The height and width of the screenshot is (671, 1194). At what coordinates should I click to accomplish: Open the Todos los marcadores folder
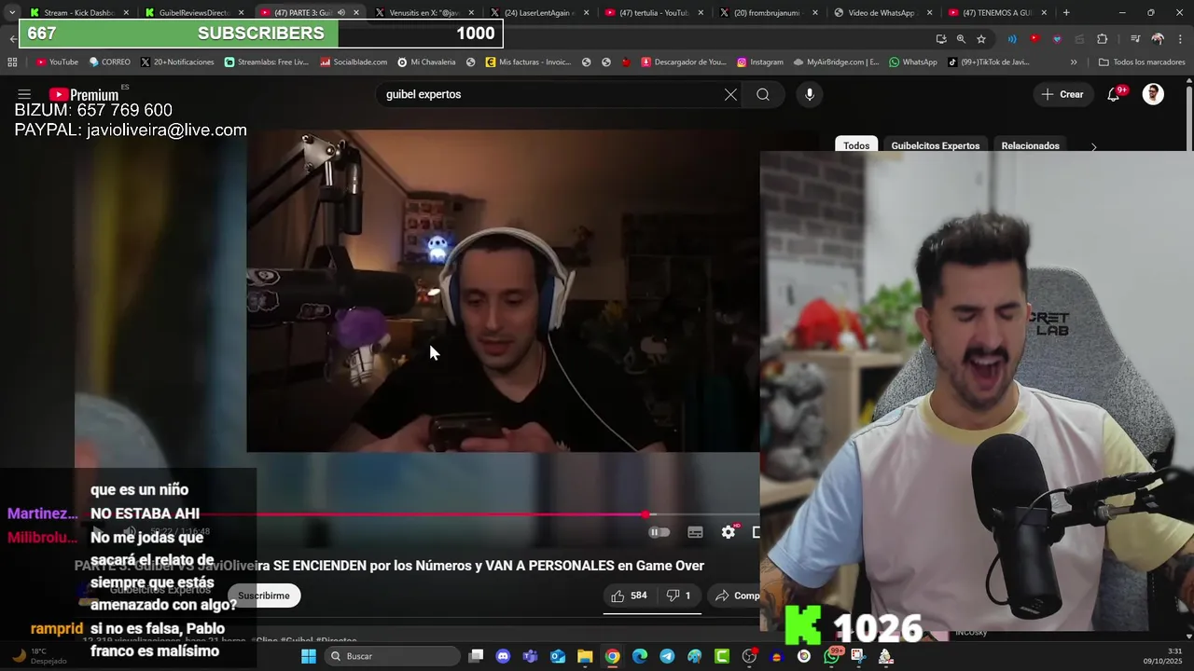click(1142, 62)
